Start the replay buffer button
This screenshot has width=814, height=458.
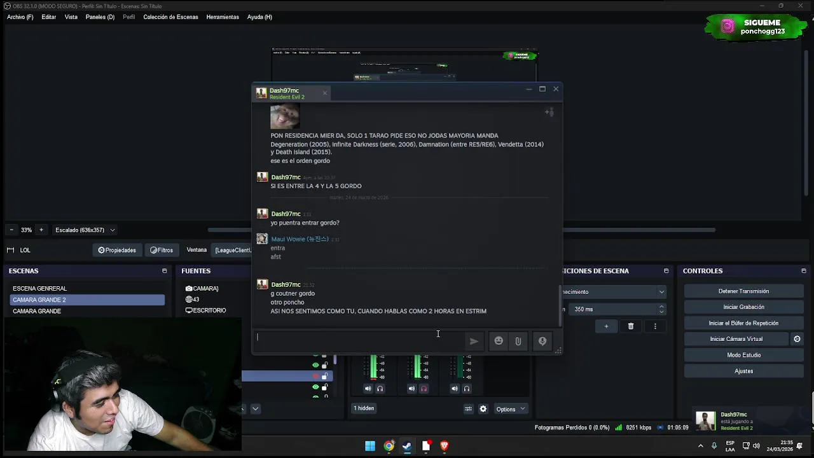click(743, 323)
